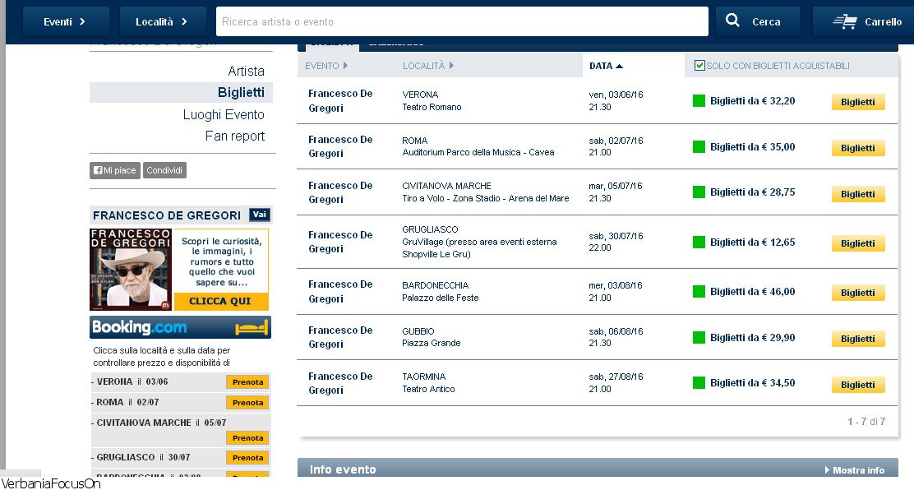The width and height of the screenshot is (914, 490).
Task: Click green availability indicator for Taormina
Action: (699, 382)
